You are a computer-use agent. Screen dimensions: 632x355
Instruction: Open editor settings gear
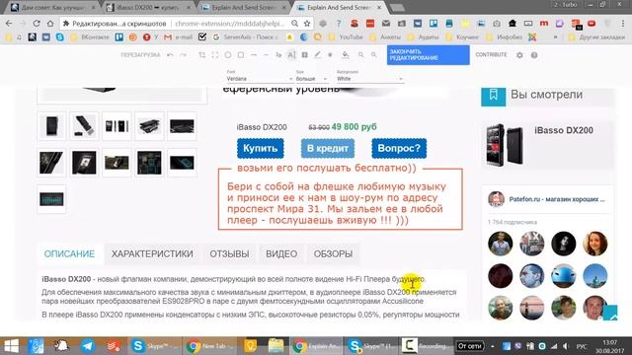click(x=519, y=55)
